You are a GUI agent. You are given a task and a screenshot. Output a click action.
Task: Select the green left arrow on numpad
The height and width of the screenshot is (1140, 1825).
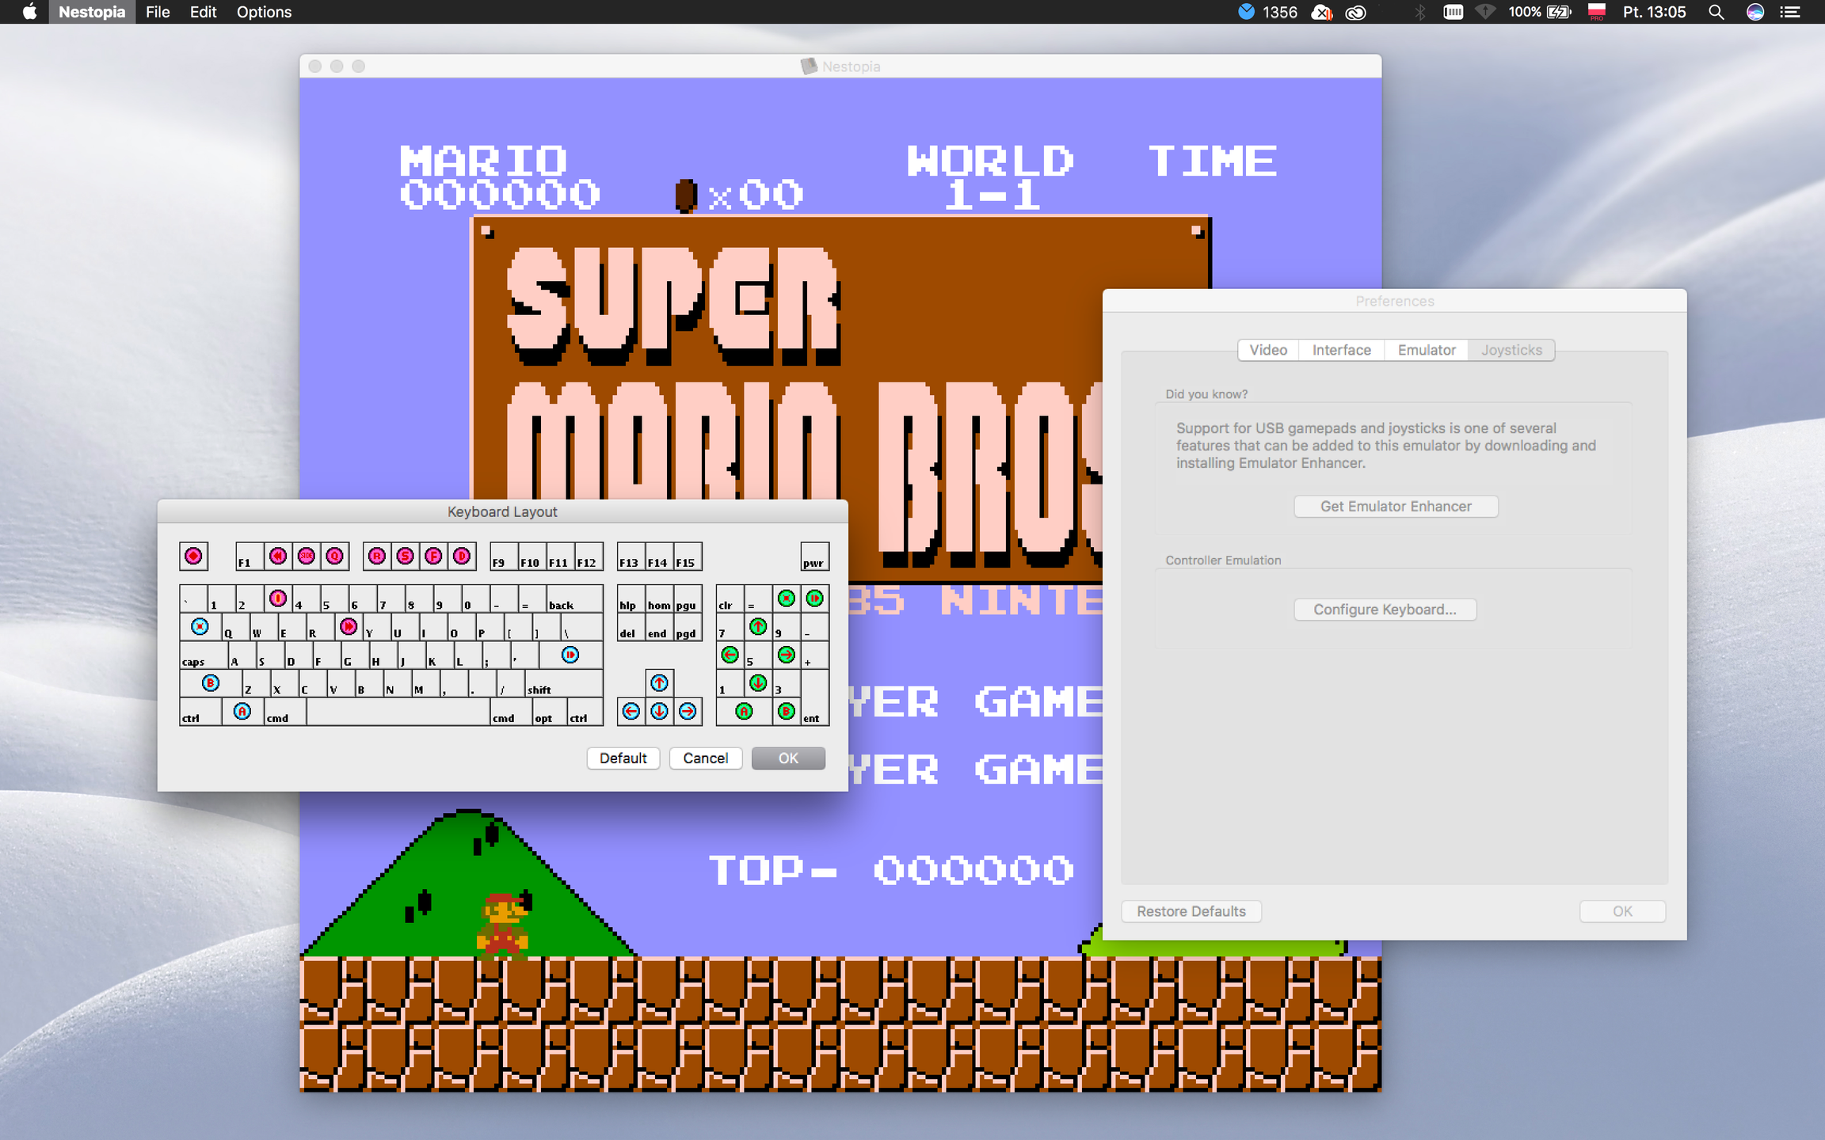coord(730,655)
